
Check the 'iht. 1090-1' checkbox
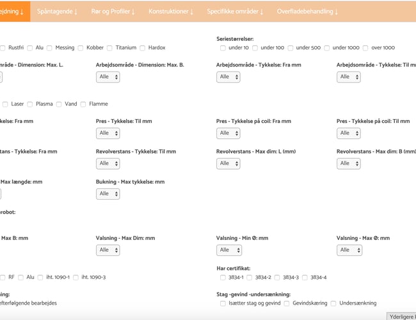pos(41,277)
